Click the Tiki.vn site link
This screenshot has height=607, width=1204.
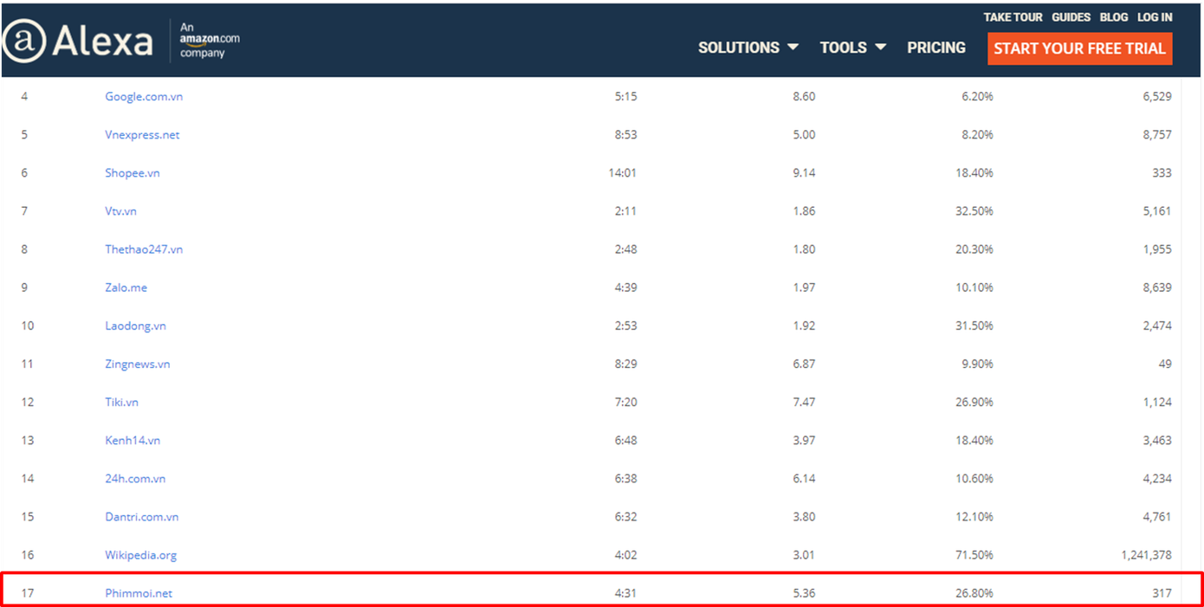point(121,402)
